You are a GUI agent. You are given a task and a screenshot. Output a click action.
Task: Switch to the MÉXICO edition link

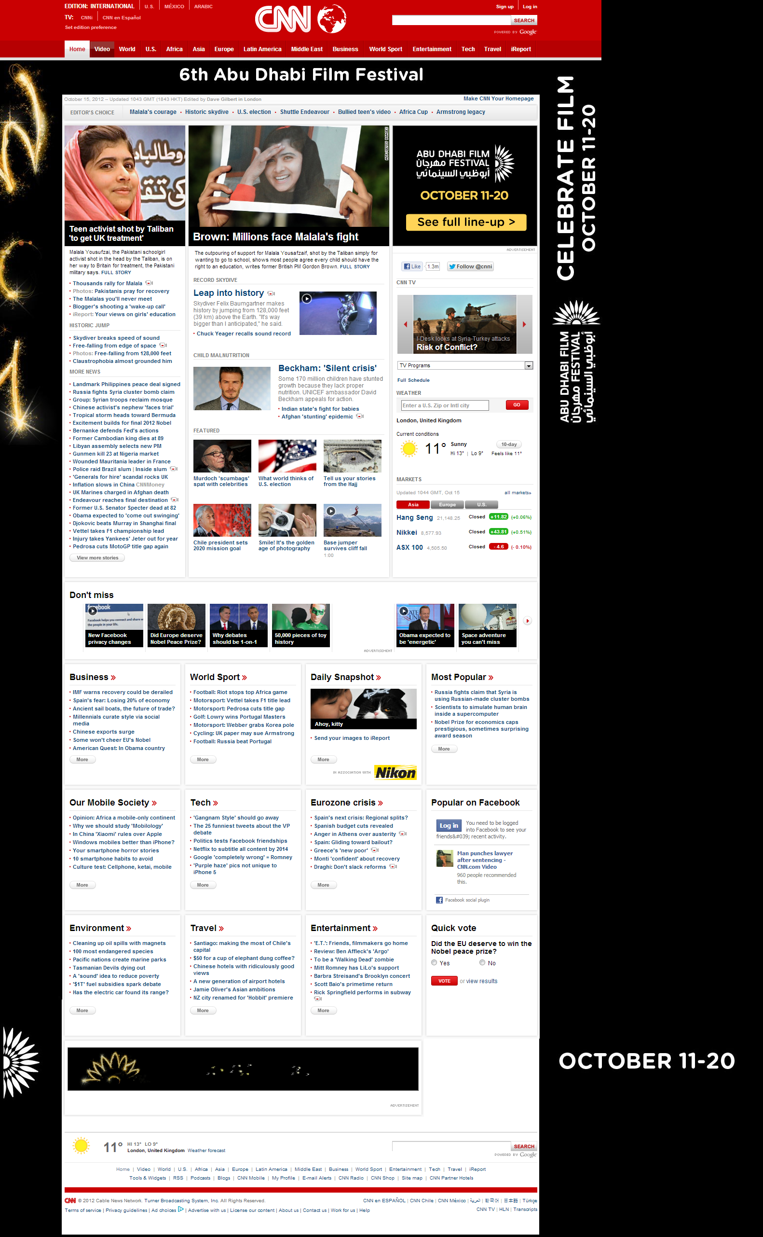pos(174,7)
